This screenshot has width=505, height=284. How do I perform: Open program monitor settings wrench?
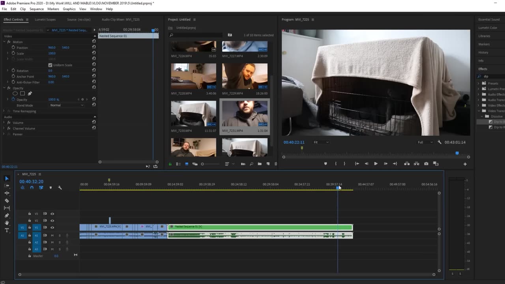440,142
